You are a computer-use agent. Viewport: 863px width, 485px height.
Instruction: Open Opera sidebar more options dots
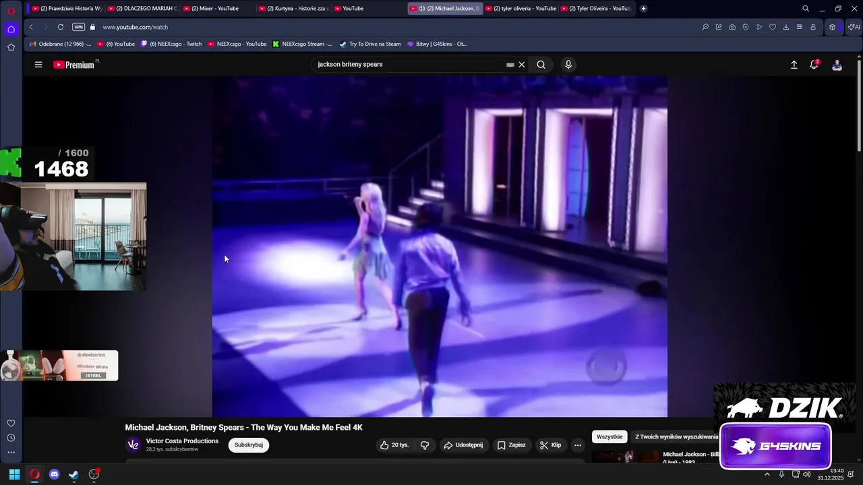click(11, 453)
